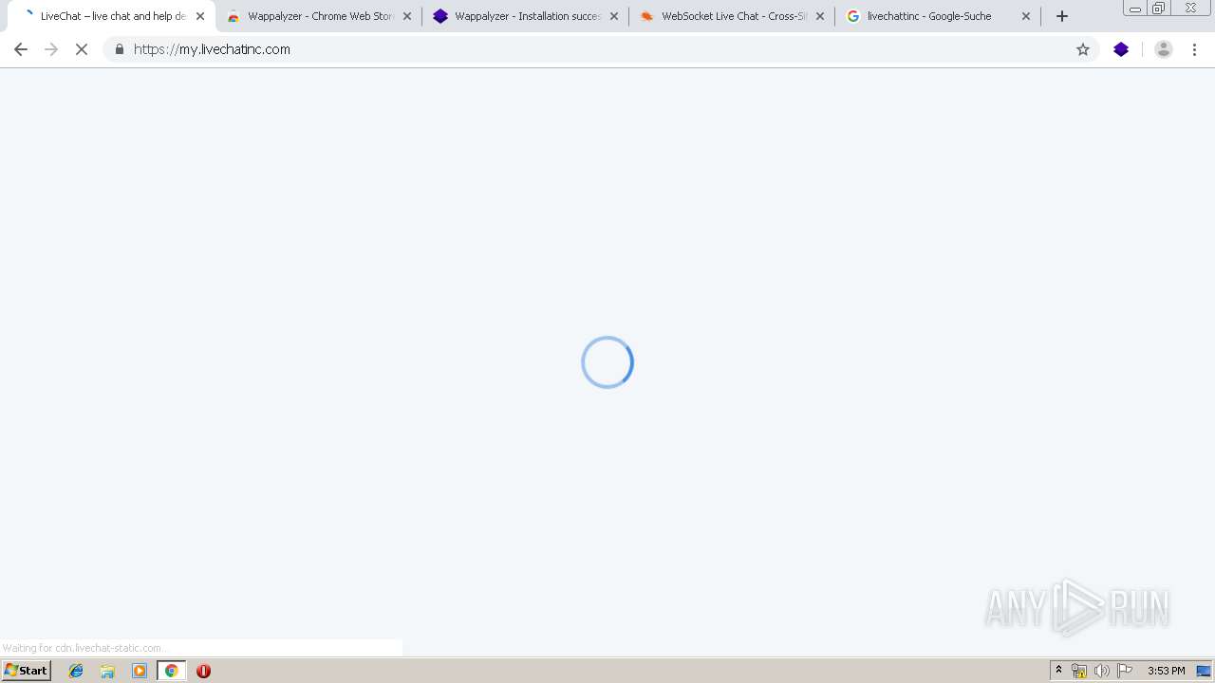
Task: Stop loading the page
Action: (x=82, y=49)
